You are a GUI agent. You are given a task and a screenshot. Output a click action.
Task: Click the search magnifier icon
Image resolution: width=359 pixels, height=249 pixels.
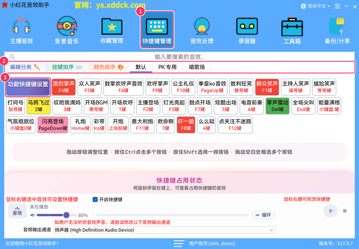coord(12,57)
